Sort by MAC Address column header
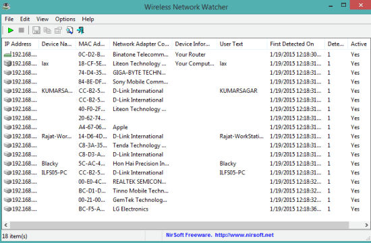The image size is (371, 243). pyautogui.click(x=92, y=44)
